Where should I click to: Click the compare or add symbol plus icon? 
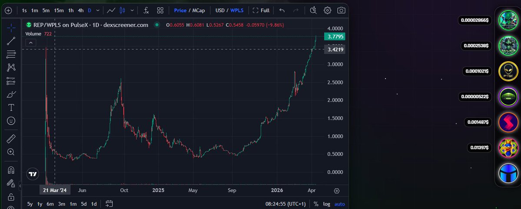click(8, 10)
